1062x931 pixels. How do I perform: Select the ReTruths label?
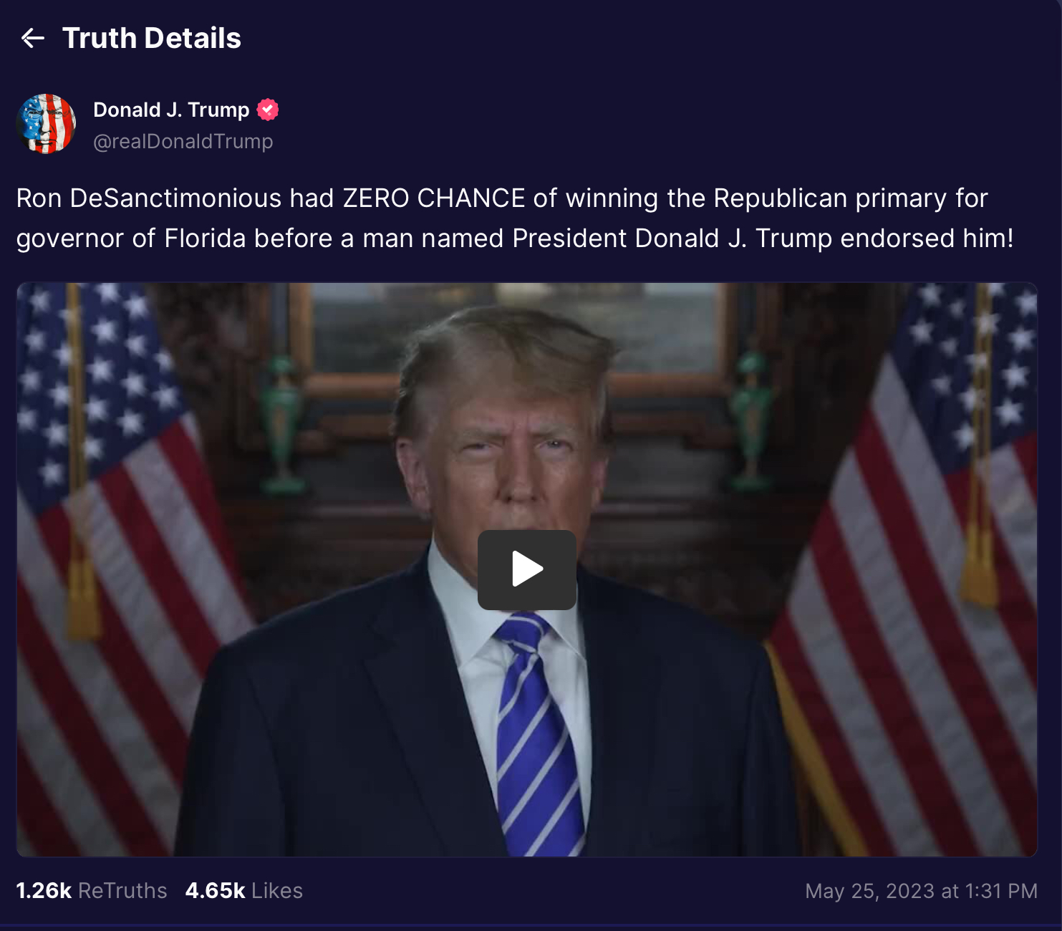click(x=122, y=890)
